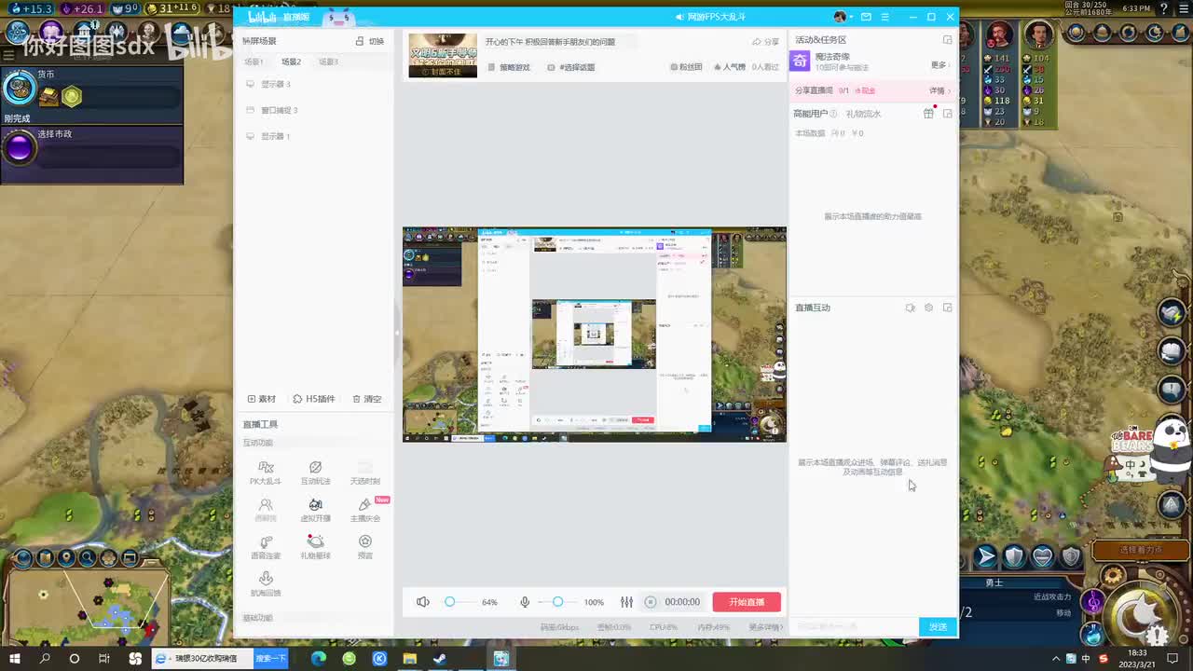This screenshot has width=1193, height=671.
Task: Click the 发送 send button
Action: coord(939,627)
